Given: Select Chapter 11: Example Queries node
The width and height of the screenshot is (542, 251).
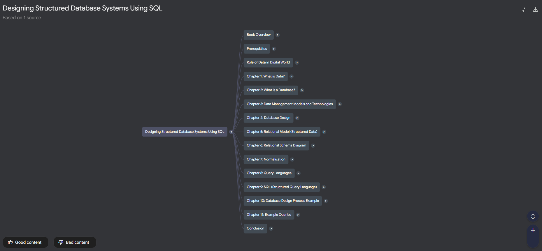Looking at the screenshot, I should point(269,215).
